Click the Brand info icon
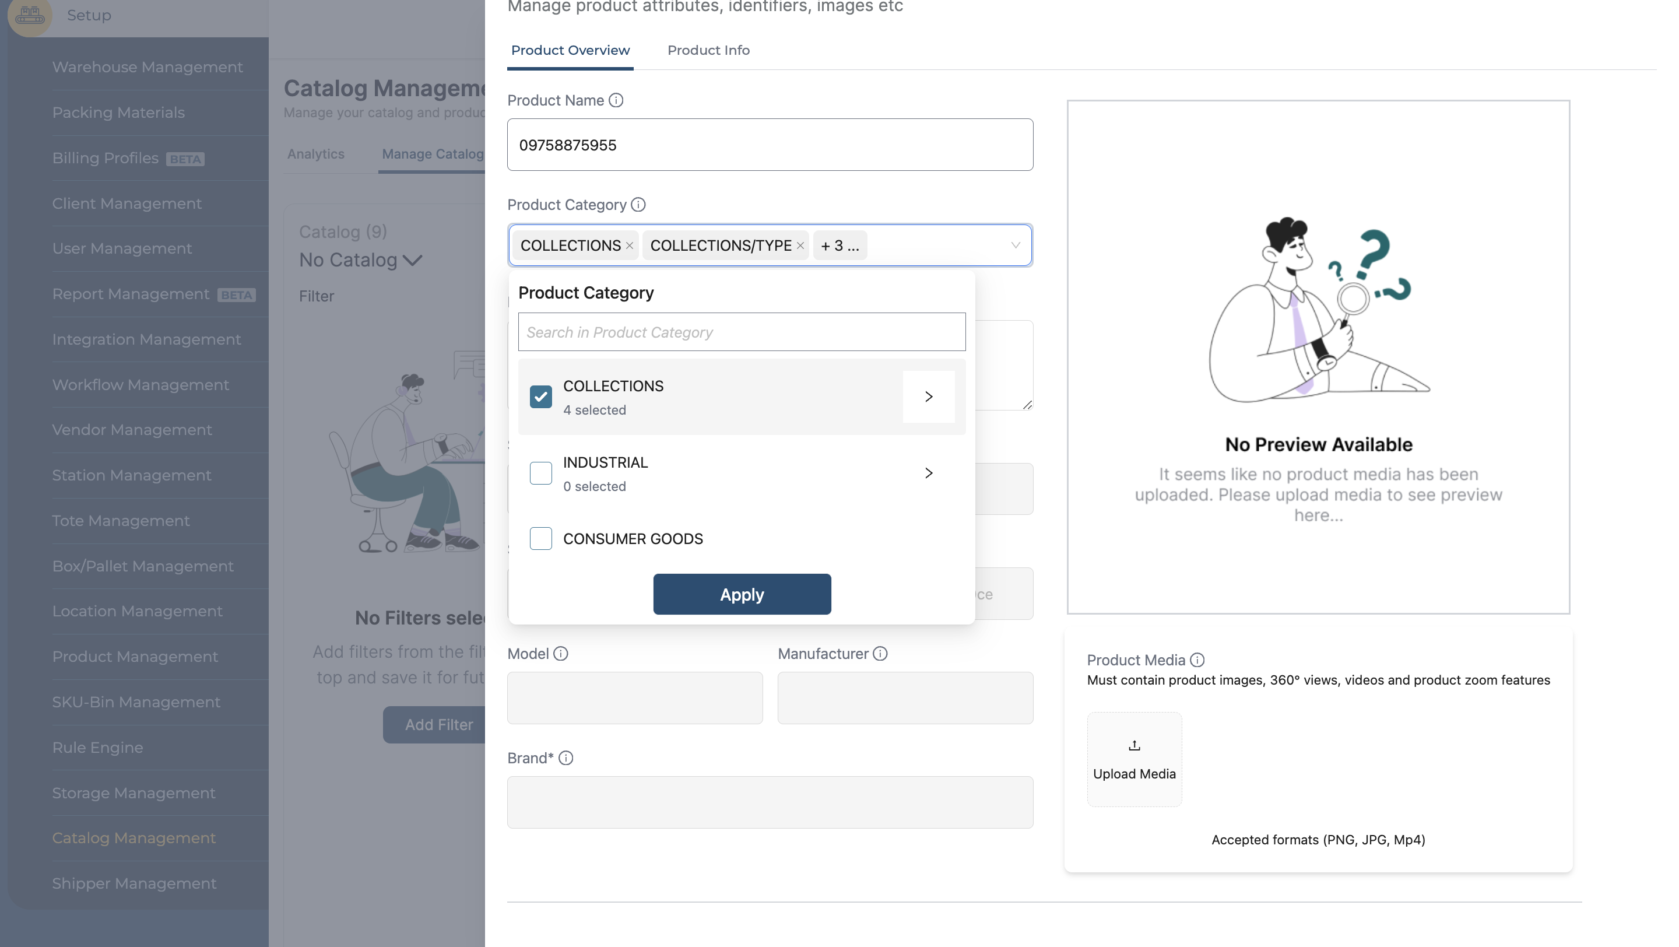This screenshot has height=947, width=1679. point(565,758)
